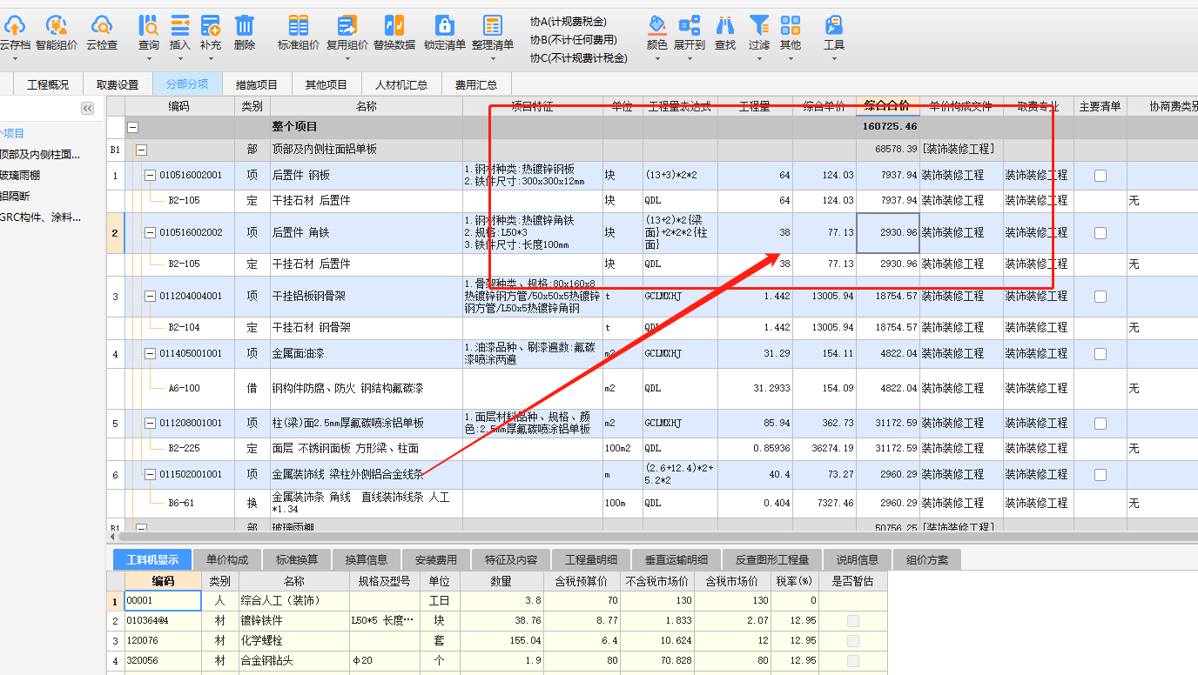Open the 标准换算 bottom tab
The width and height of the screenshot is (1198, 675).
297,560
